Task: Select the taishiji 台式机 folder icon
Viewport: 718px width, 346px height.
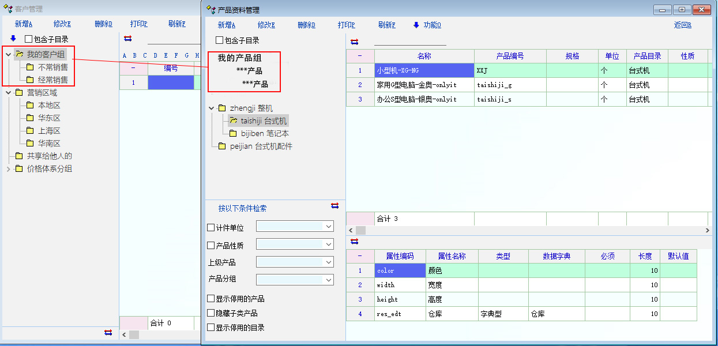Action: (234, 121)
